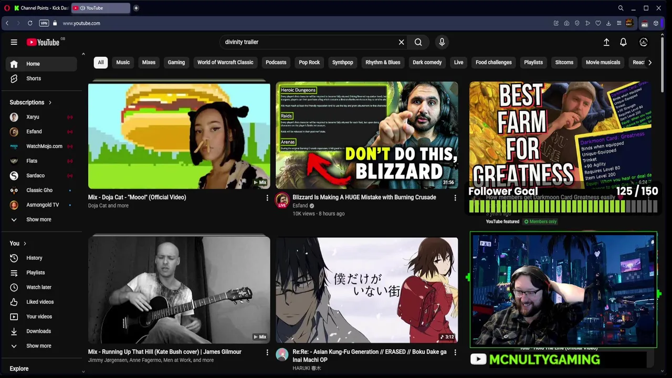Open Liked videos in the sidebar
Viewport: 672px width, 378px height.
point(41,302)
